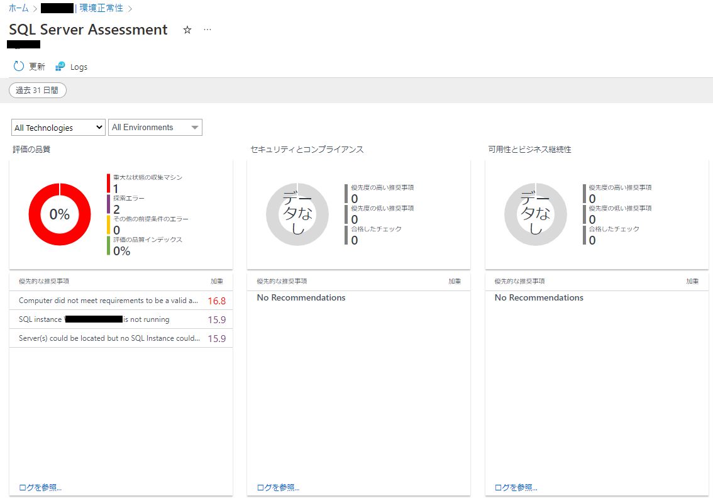713x503 pixels.
Task: Click the 過去 31 日間 time range pill
Action: pos(38,90)
